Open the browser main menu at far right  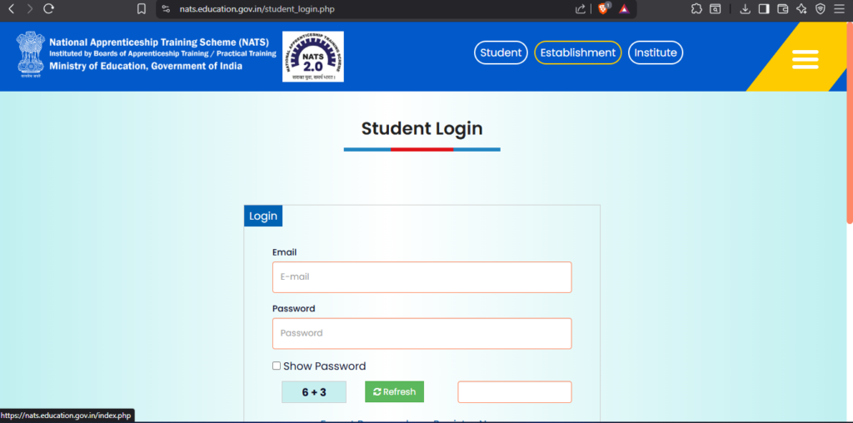pyautogui.click(x=839, y=9)
